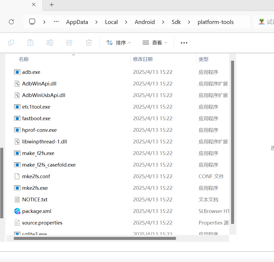Click platform-tools in breadcrumb

point(216,22)
